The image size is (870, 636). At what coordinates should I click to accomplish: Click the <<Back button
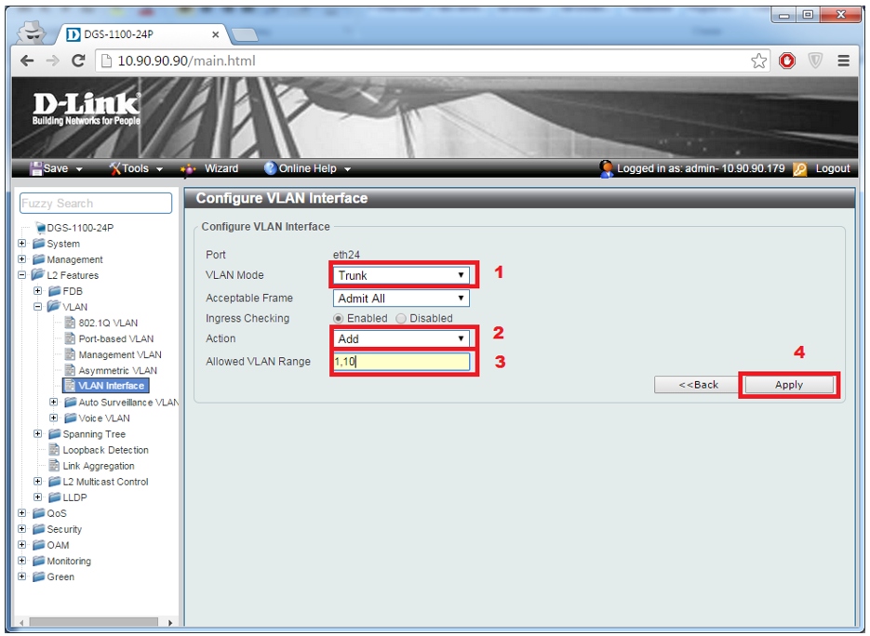pyautogui.click(x=698, y=385)
